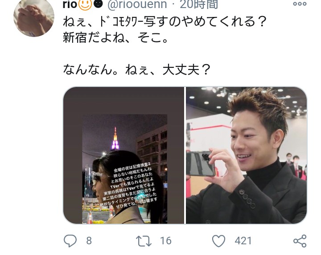Show the 421 likes count
This screenshot has width=321, height=255.
click(x=243, y=241)
